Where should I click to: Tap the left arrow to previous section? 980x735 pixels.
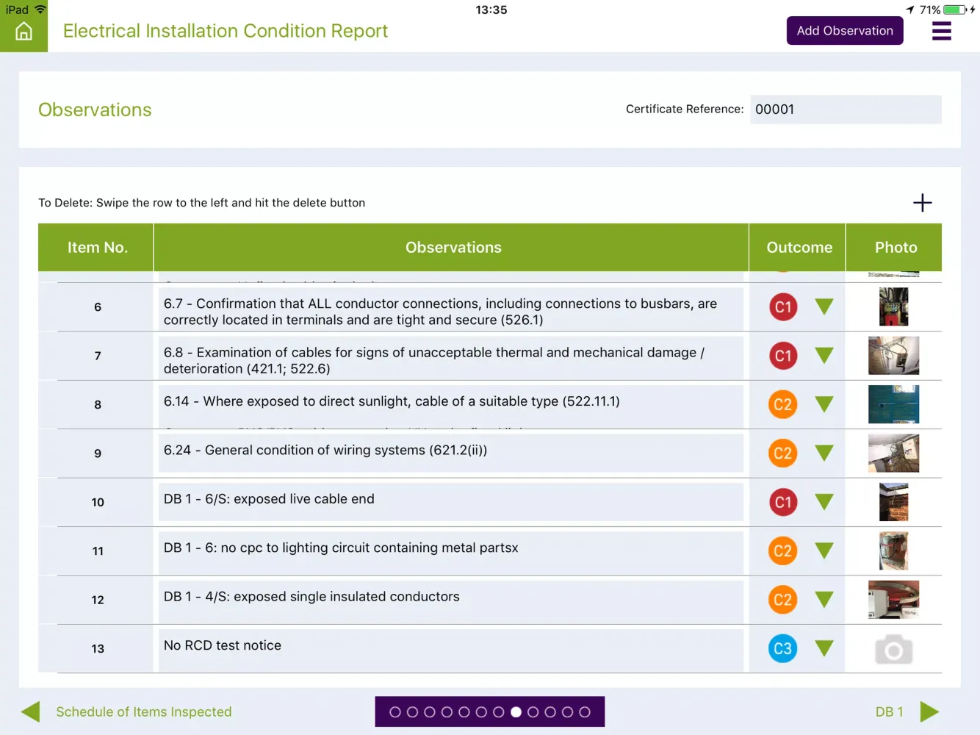click(30, 711)
